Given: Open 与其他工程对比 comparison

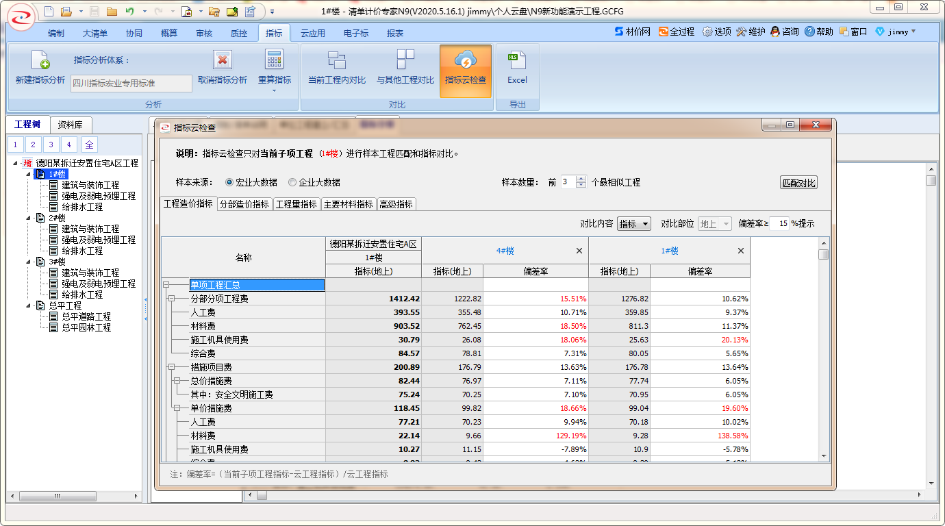Looking at the screenshot, I should (x=405, y=61).
